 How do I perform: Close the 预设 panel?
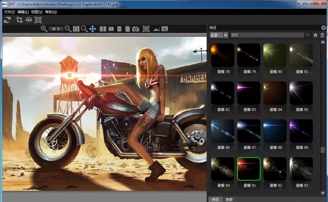(x=323, y=28)
